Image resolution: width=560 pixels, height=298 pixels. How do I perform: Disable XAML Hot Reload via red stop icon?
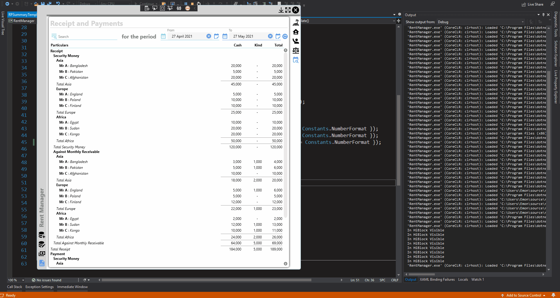[188, 8]
